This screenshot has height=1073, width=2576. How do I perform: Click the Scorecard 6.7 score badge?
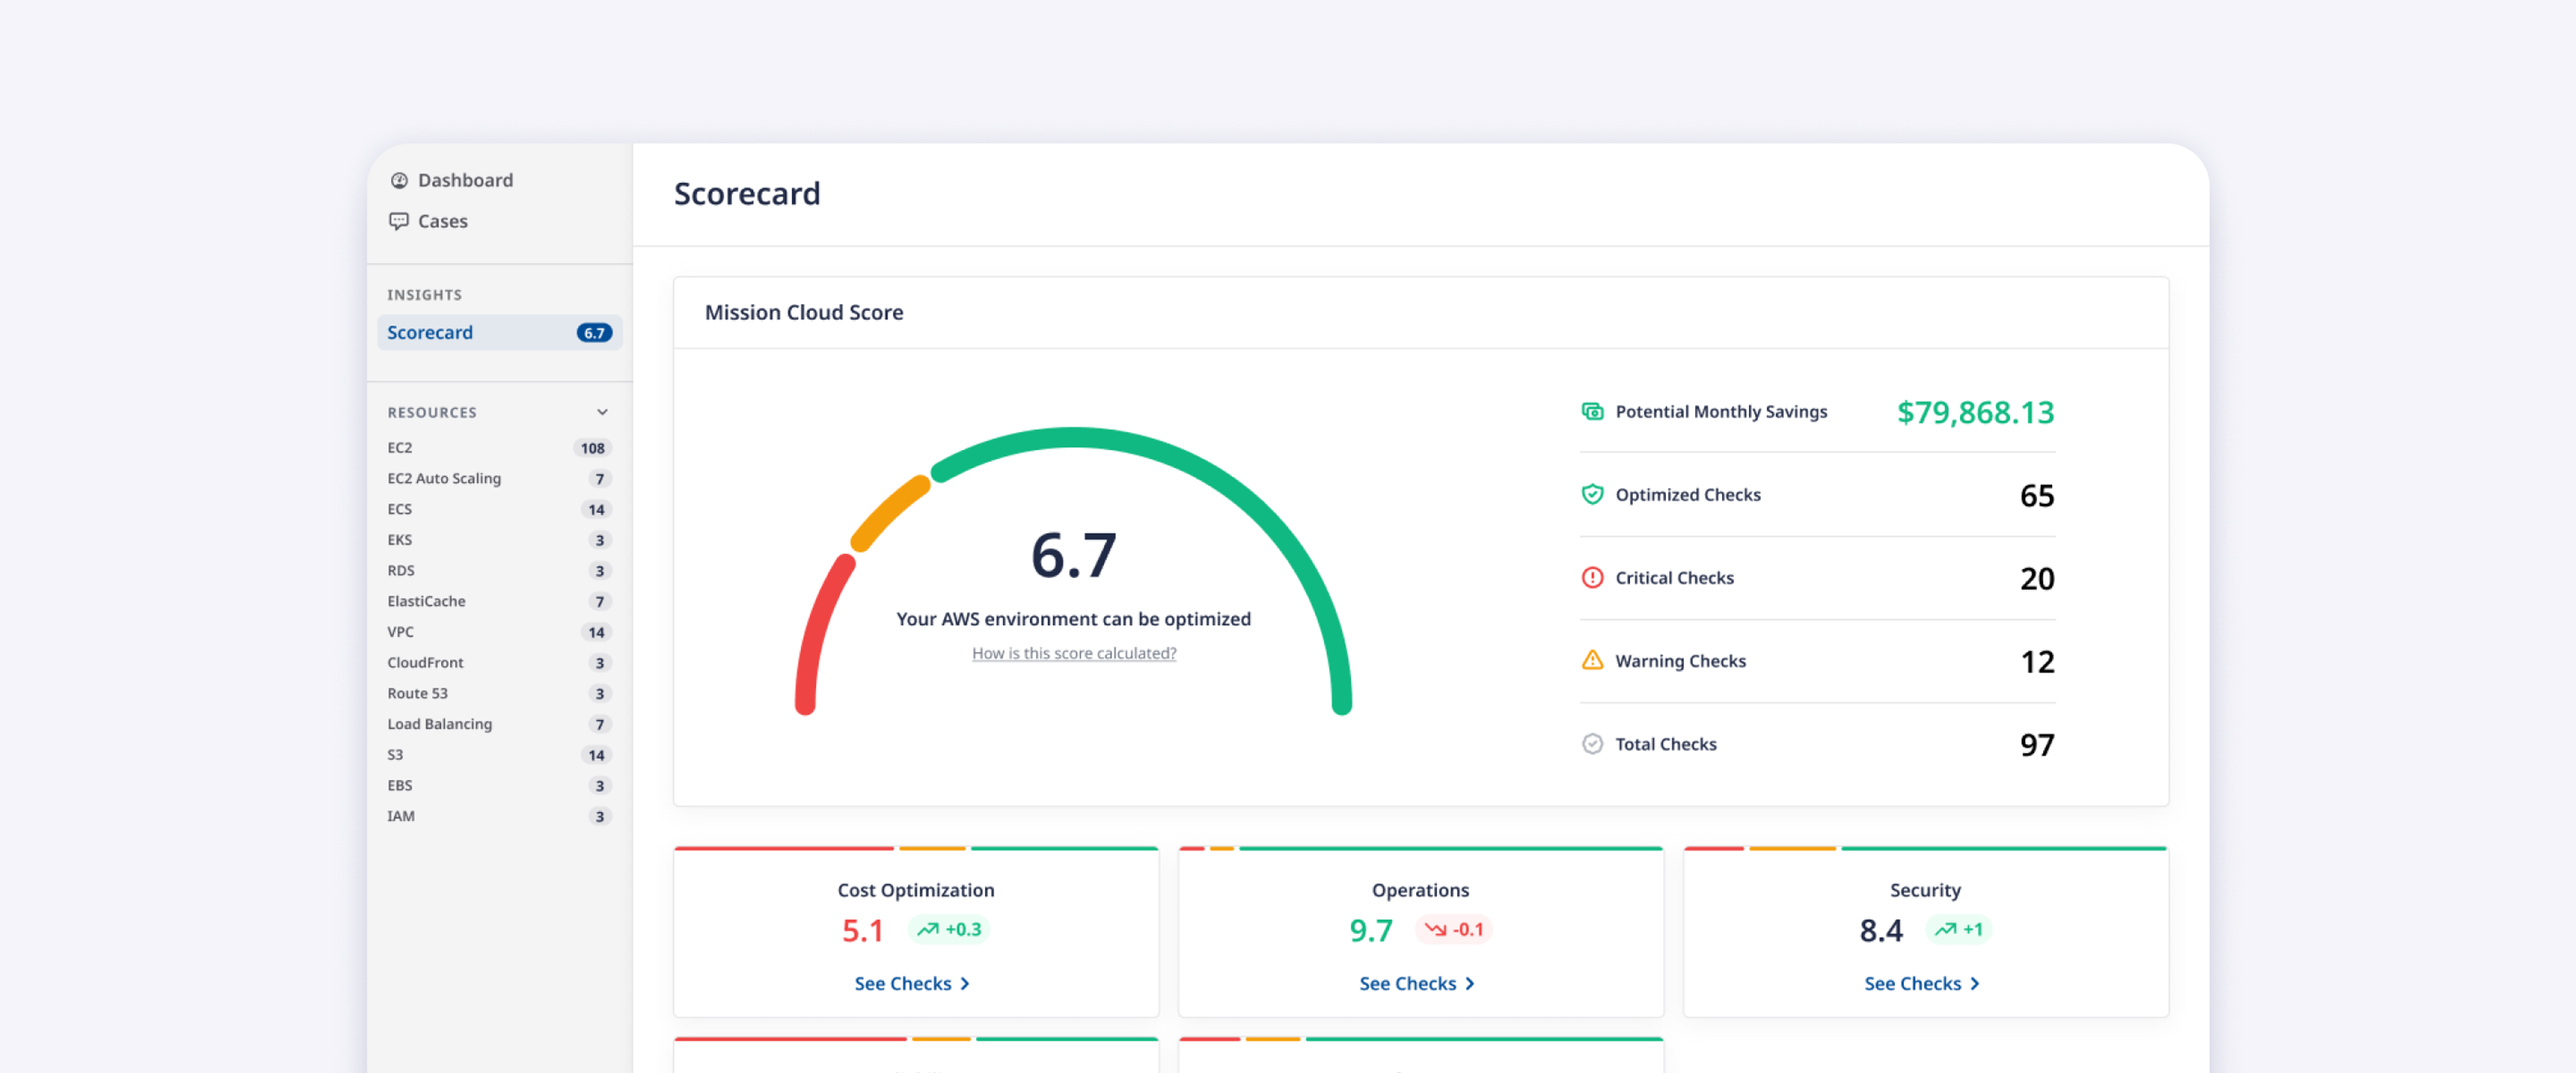[x=594, y=332]
